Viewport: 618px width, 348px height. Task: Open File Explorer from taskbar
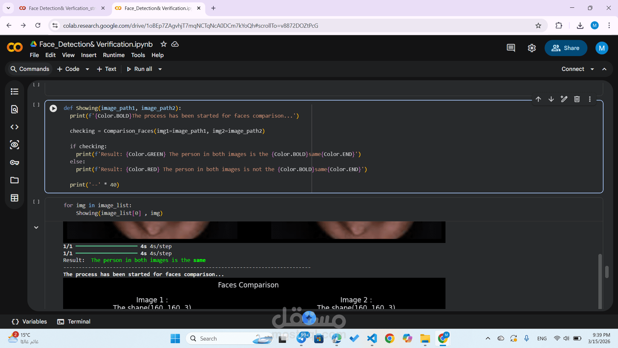pyautogui.click(x=425, y=338)
